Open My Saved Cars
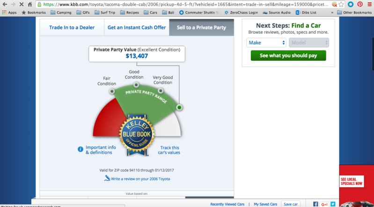Screen dimensions: 374x207 (x=265, y=204)
